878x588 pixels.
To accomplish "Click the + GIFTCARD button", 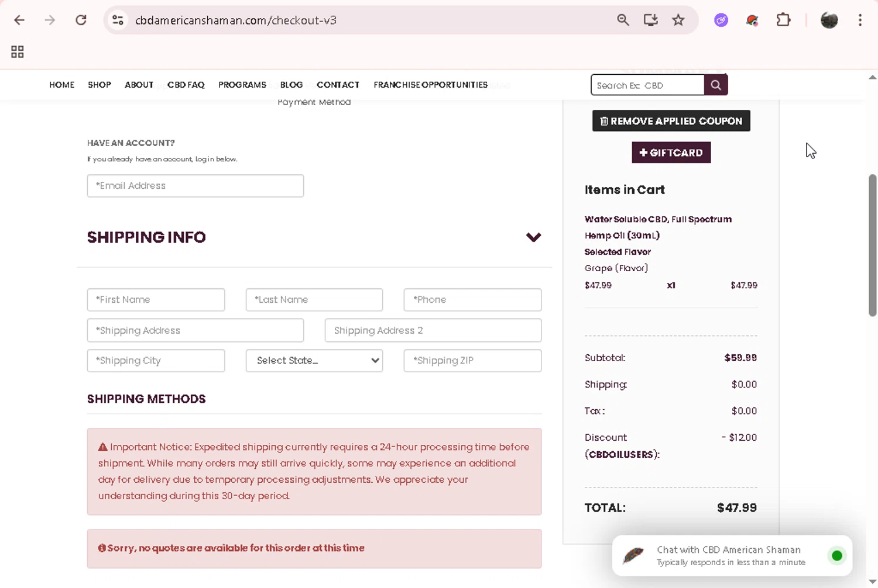I will (671, 153).
